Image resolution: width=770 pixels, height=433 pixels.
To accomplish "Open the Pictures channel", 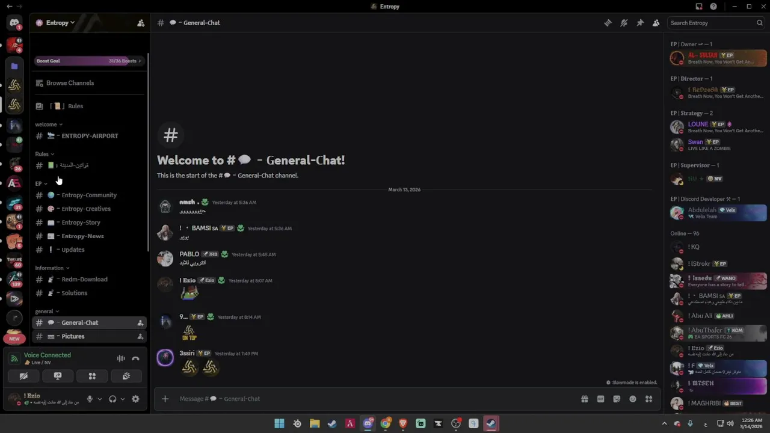I will point(89,337).
